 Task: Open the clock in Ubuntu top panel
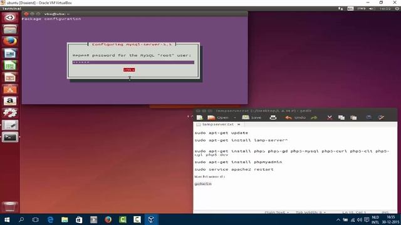click(x=385, y=9)
